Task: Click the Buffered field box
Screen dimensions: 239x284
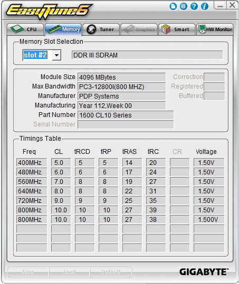Action: click(x=214, y=96)
